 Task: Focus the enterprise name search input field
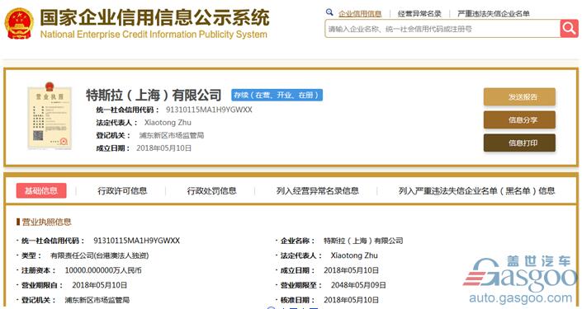click(x=442, y=29)
